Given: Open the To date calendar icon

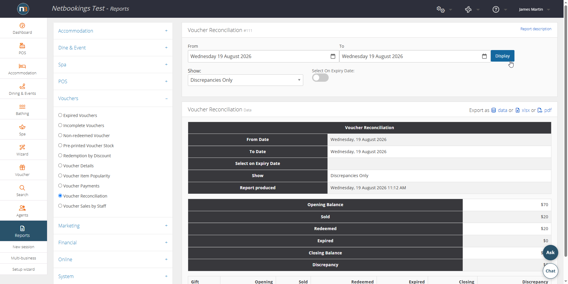Looking at the screenshot, I should pyautogui.click(x=484, y=56).
